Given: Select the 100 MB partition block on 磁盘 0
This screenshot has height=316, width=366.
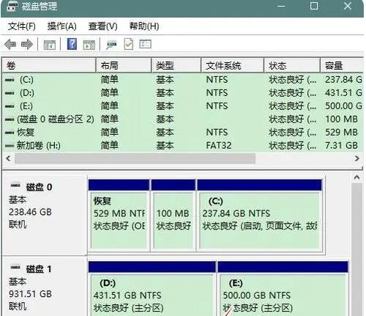Looking at the screenshot, I should point(173,215).
